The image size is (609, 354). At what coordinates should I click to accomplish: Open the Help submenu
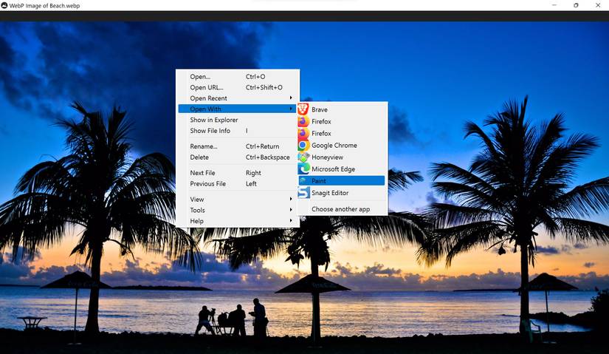click(x=238, y=221)
